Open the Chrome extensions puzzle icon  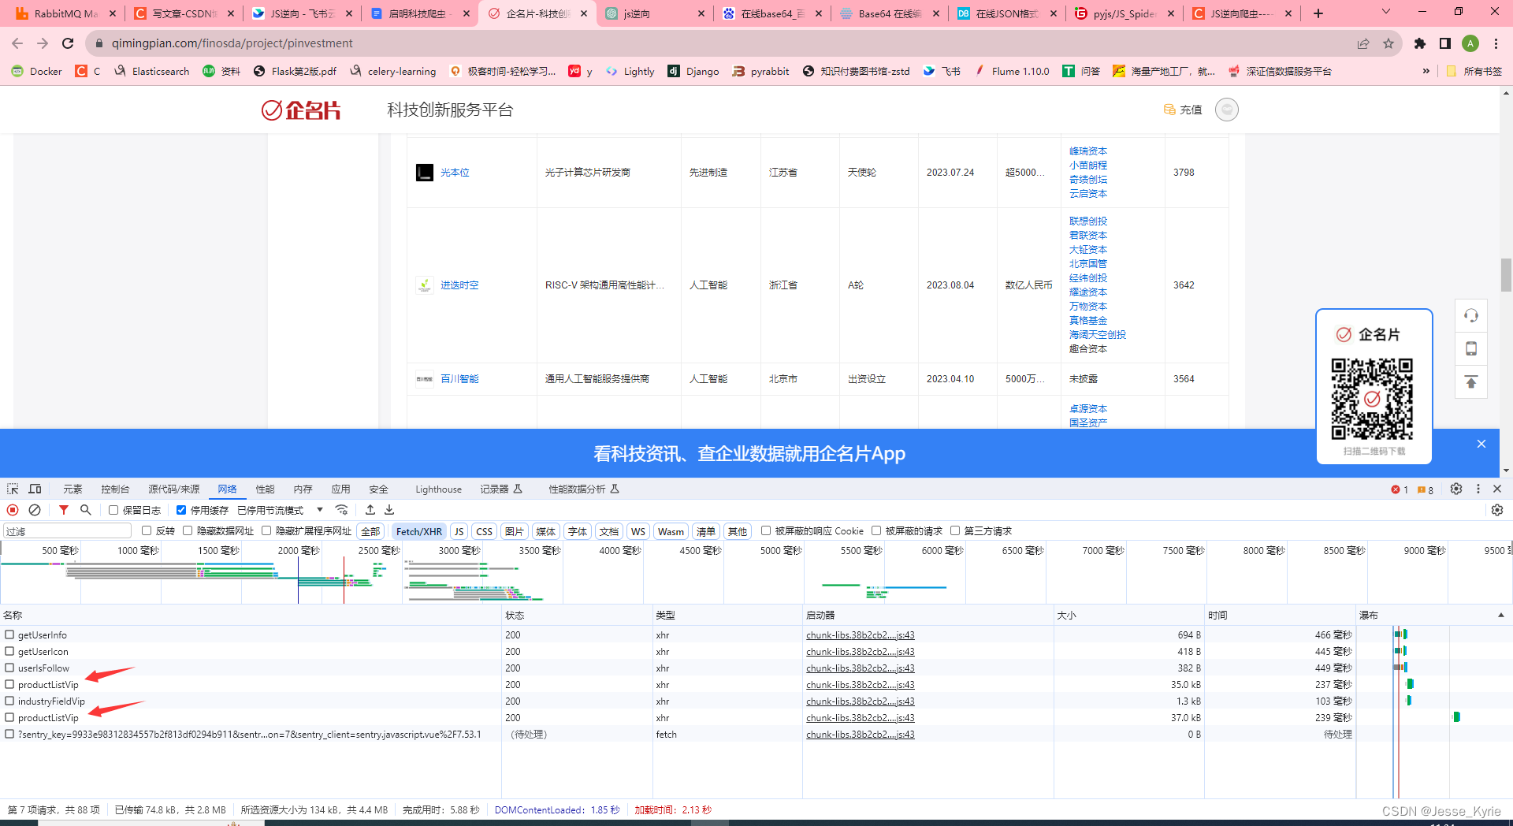point(1420,43)
